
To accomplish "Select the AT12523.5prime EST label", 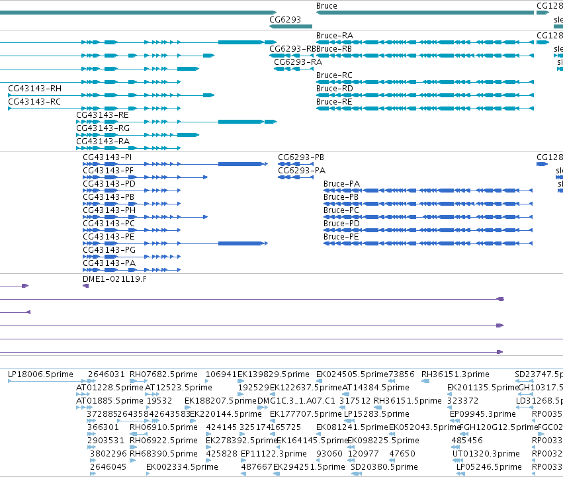I will pos(179,388).
